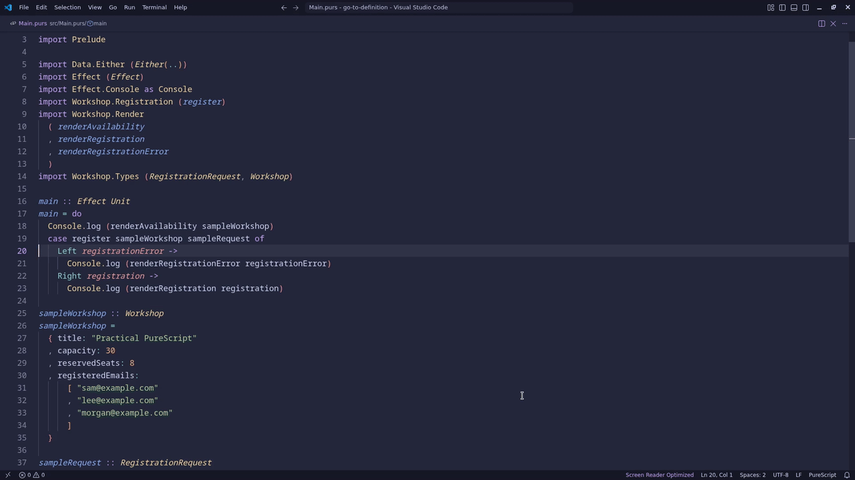Open Problems via errors and warnings count

point(31,475)
